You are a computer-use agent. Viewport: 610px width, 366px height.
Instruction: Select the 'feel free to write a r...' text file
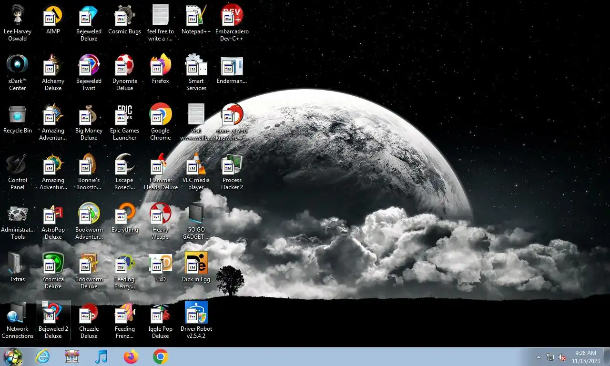click(x=161, y=23)
